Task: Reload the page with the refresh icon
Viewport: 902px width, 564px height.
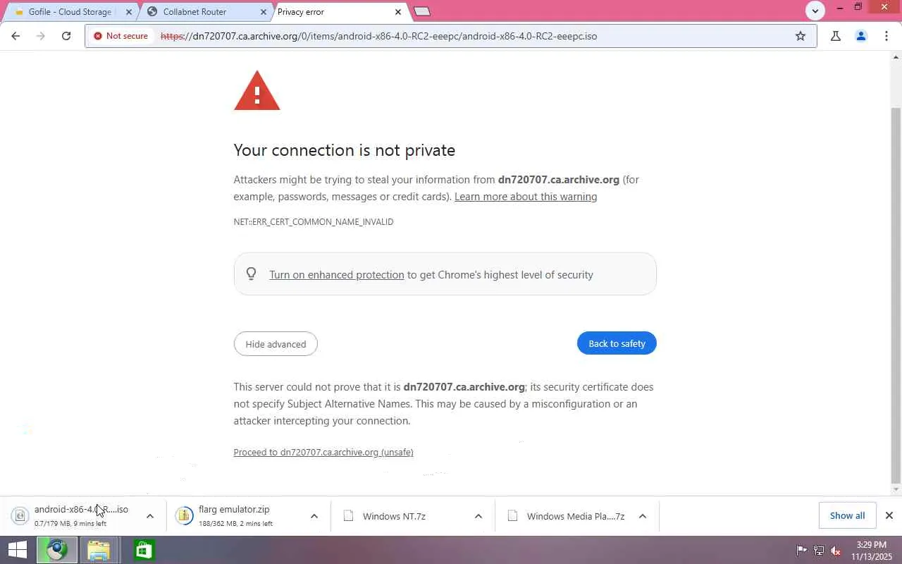Action: (x=66, y=36)
